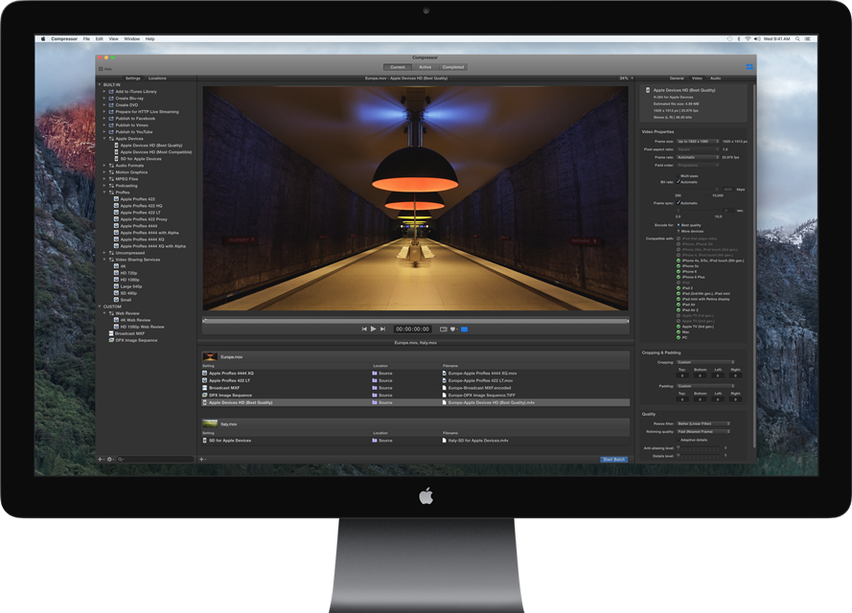Viewport: 852px width, 613px height.
Task: Click the Italy.mov job thumbnail
Action: (210, 424)
